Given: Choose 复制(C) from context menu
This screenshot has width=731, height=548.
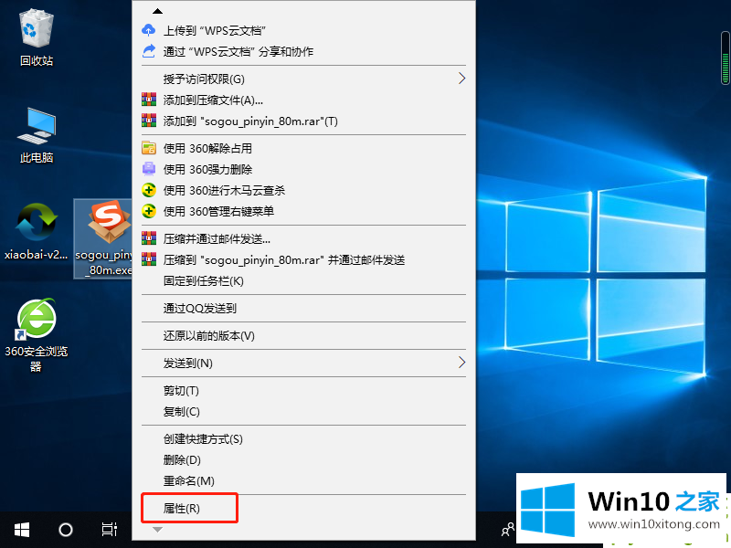Looking at the screenshot, I should coord(304,412).
